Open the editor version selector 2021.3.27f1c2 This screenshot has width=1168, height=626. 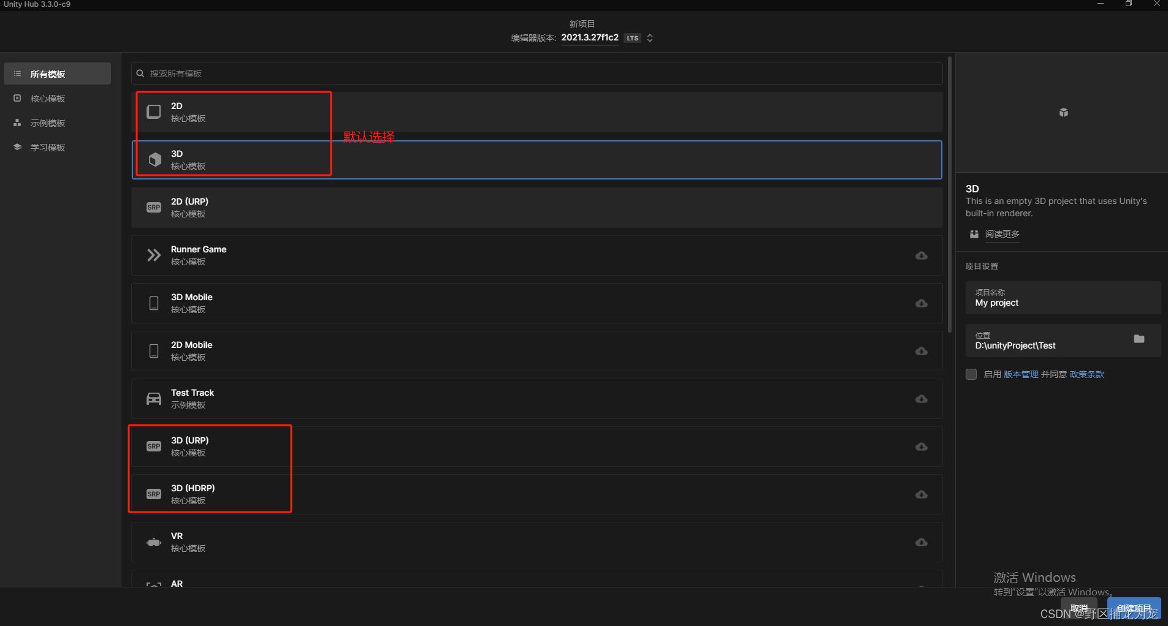point(590,37)
